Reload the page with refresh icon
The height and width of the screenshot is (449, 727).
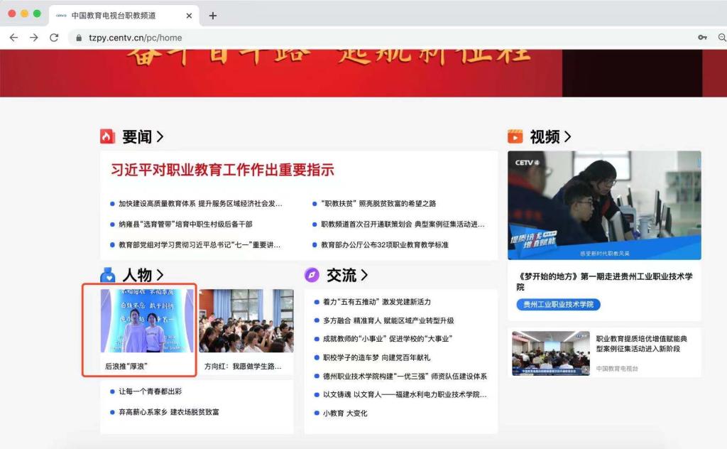[54, 38]
